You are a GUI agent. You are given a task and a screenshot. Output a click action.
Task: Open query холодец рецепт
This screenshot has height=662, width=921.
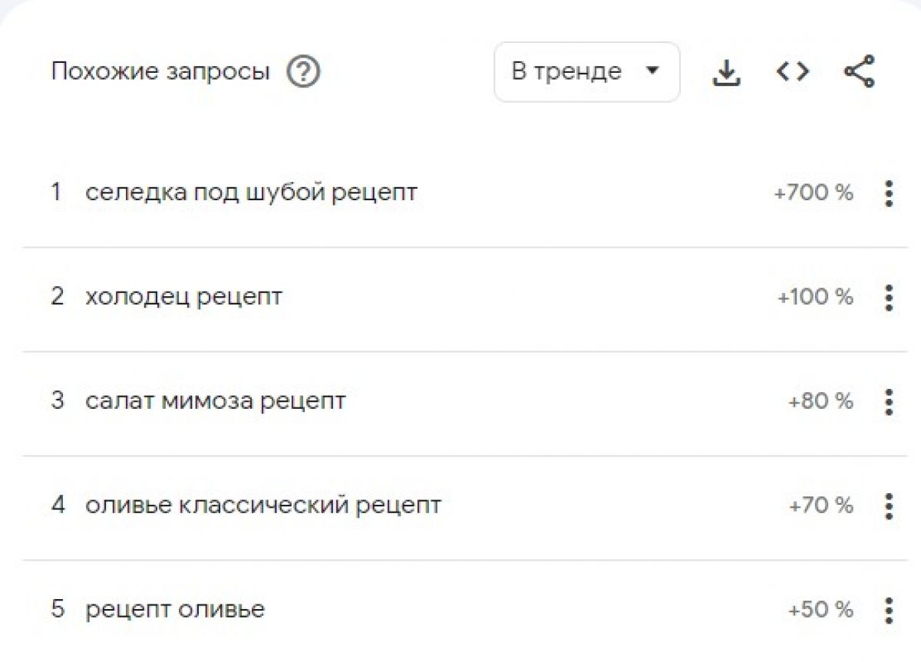(x=183, y=297)
